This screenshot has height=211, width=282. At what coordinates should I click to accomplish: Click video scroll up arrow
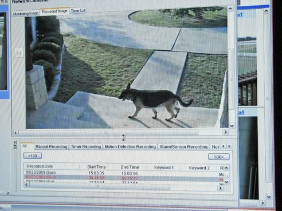[x=230, y=9]
